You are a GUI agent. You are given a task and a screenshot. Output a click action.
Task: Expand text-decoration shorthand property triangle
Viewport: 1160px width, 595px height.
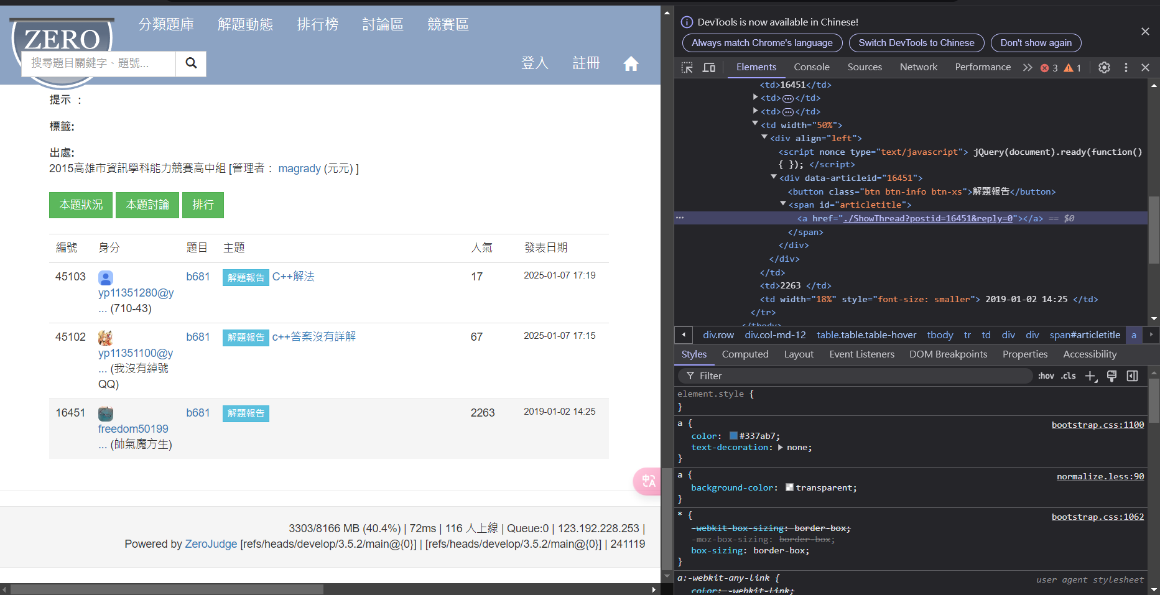tap(781, 448)
